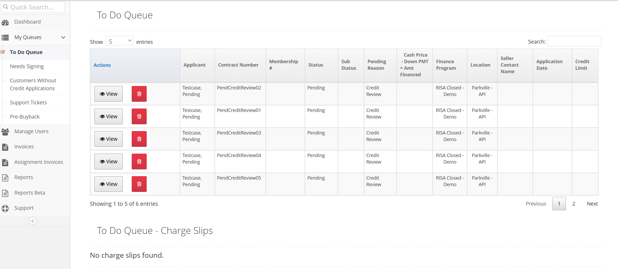The height and width of the screenshot is (269, 618).
Task: Delete the PendCreditReview02 row via trash icon
Action: tap(139, 94)
